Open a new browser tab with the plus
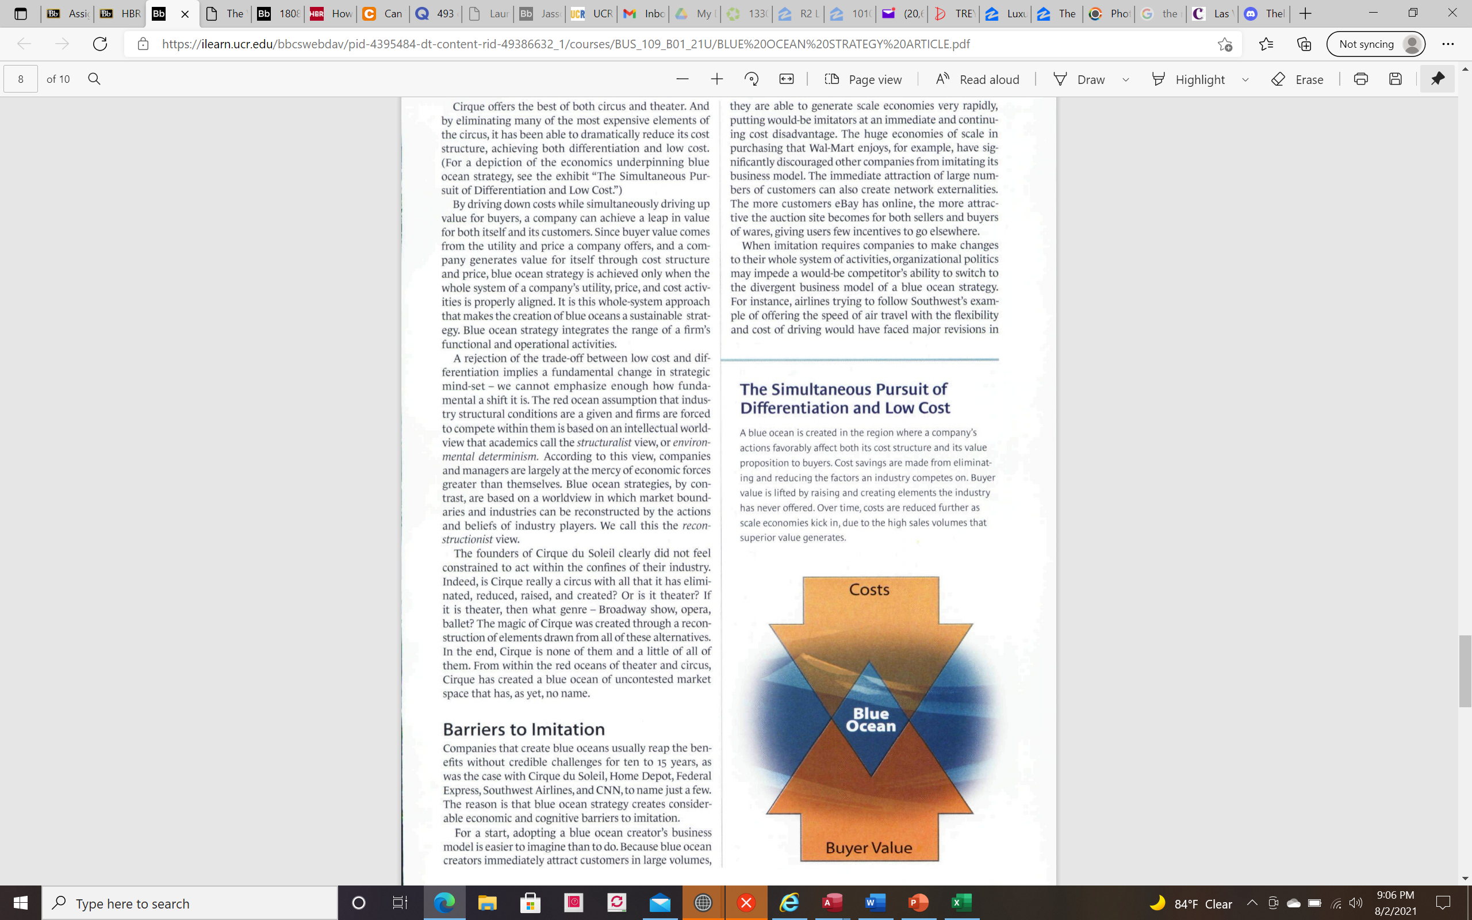This screenshot has width=1472, height=920. [x=1305, y=13]
